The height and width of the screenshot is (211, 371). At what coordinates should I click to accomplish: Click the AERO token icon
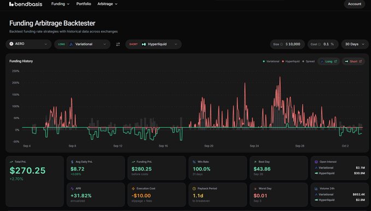coord(11,44)
